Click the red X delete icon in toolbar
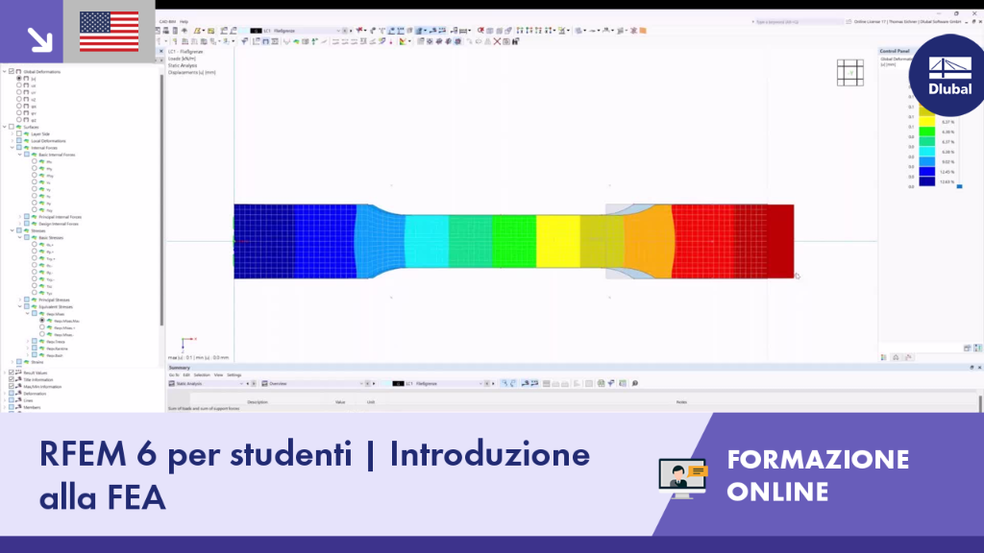The image size is (984, 553). pos(497,41)
